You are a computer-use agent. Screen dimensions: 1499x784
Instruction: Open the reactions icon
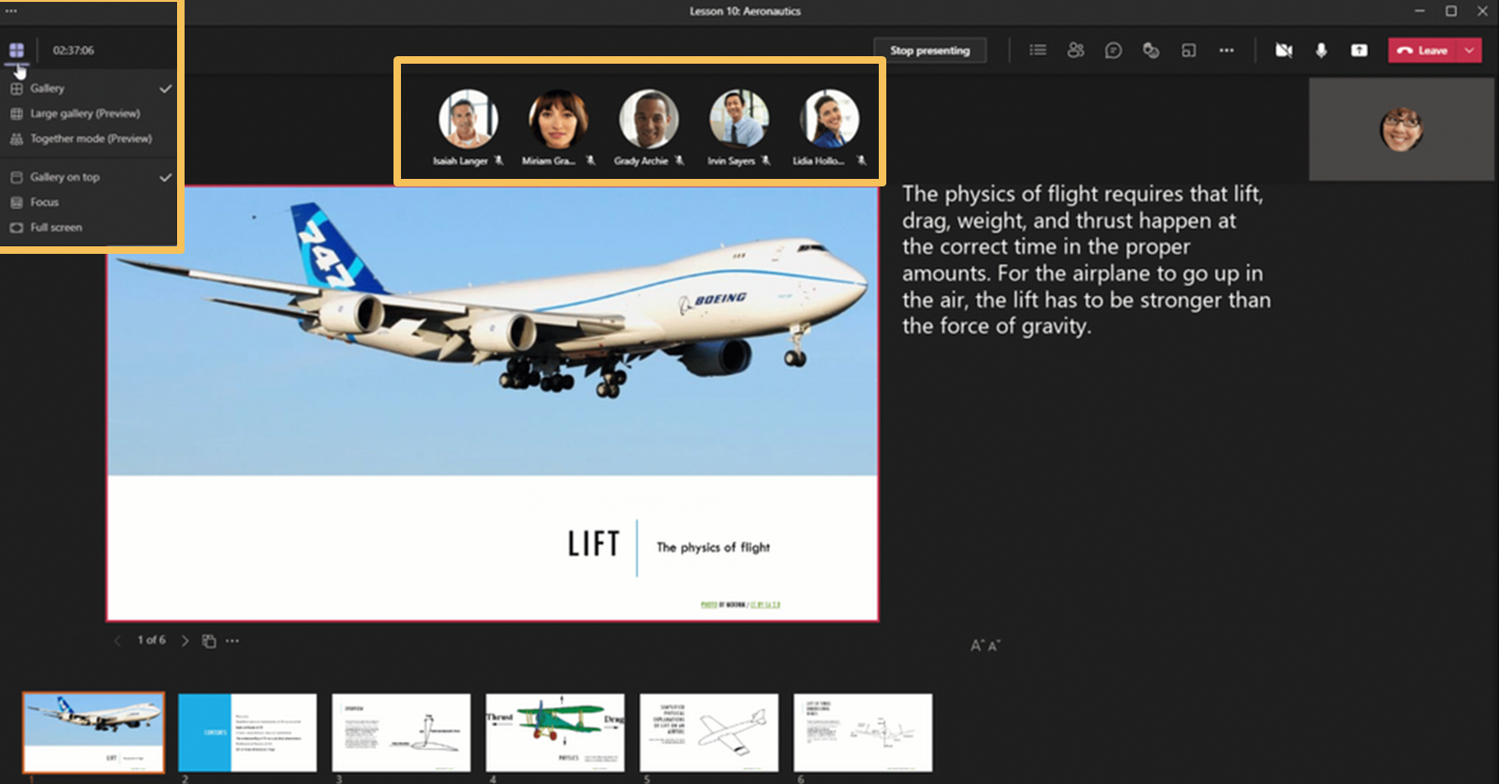(x=1150, y=51)
